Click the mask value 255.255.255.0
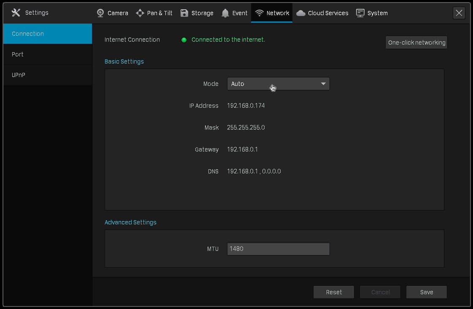The image size is (473, 309). tap(246, 128)
